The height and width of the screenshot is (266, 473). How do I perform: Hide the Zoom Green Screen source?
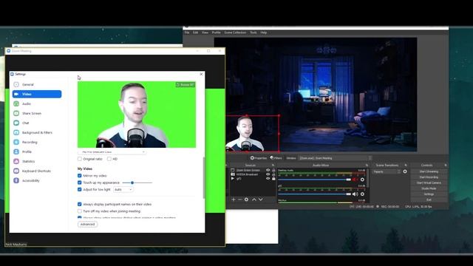click(x=268, y=170)
